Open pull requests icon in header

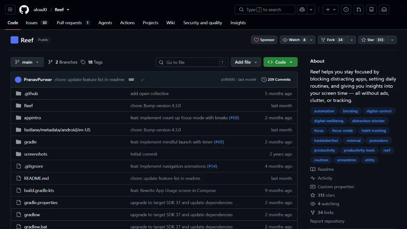(x=359, y=10)
